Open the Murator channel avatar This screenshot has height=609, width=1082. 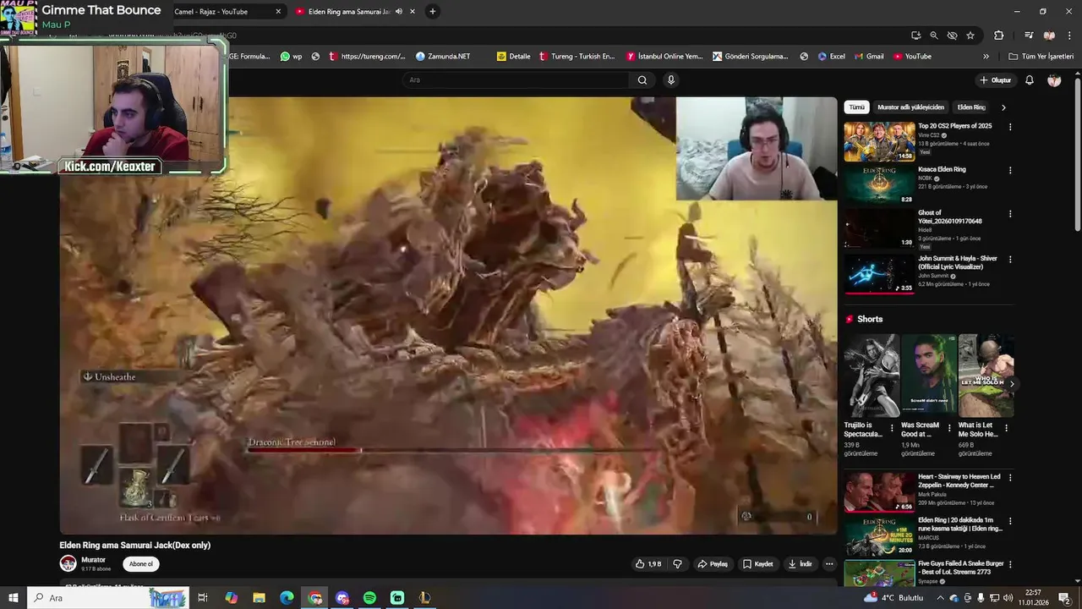[68, 563]
